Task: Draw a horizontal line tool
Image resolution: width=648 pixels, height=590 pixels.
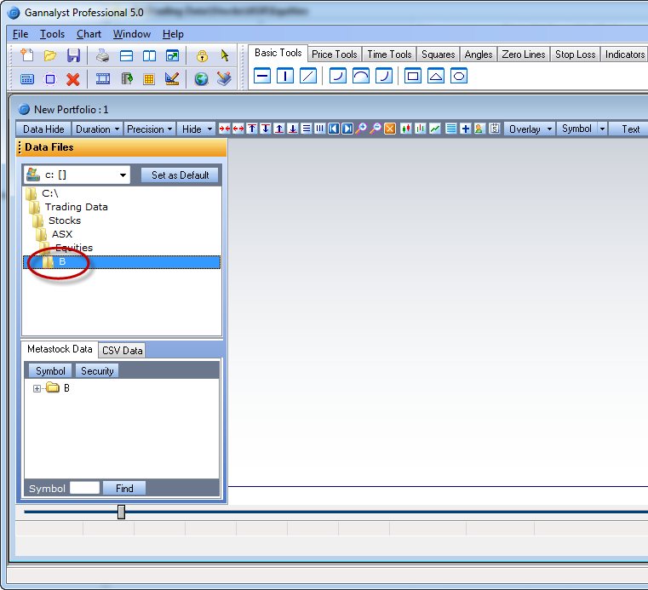Action: coord(262,76)
